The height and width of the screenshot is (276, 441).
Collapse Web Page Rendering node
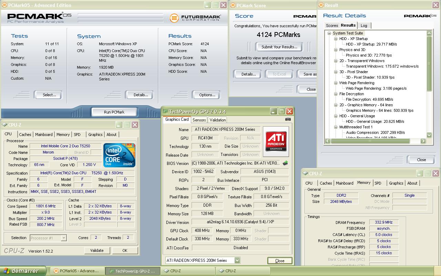click(336, 83)
